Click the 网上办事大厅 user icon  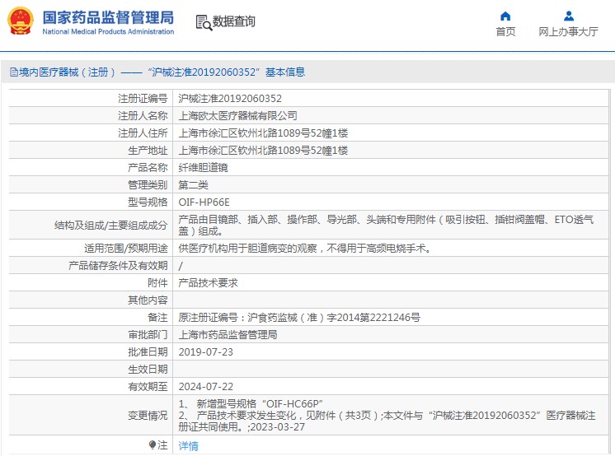tap(568, 16)
